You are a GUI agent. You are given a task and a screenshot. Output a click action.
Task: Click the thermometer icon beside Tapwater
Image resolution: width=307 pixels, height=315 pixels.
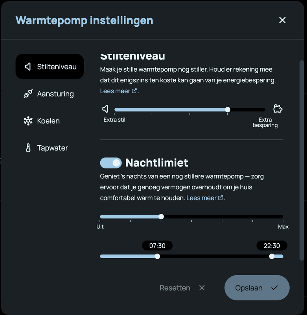coord(28,148)
